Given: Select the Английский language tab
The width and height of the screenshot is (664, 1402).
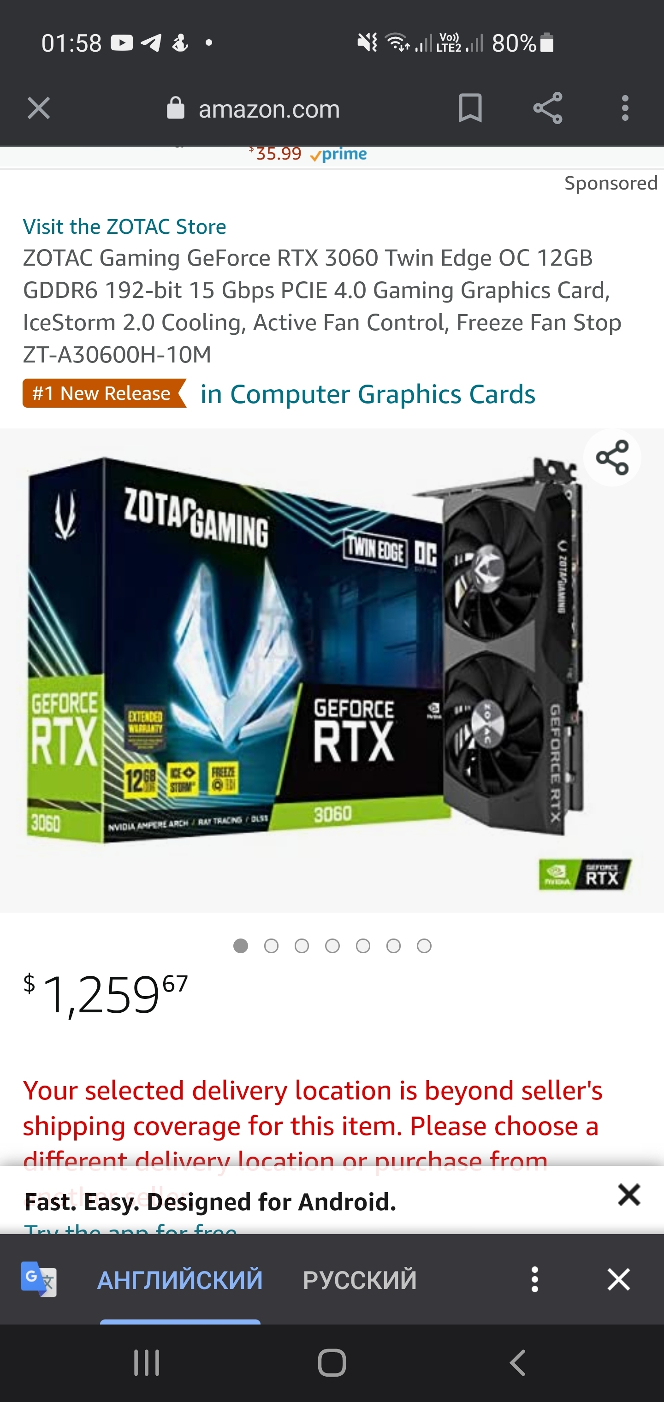Looking at the screenshot, I should 180,1279.
